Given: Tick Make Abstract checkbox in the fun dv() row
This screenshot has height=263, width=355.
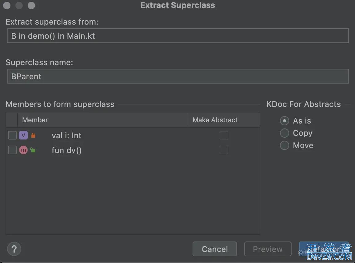Looking at the screenshot, I should [224, 150].
